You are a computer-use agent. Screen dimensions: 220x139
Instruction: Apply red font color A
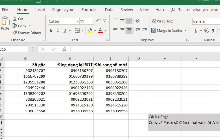click(x=100, y=30)
